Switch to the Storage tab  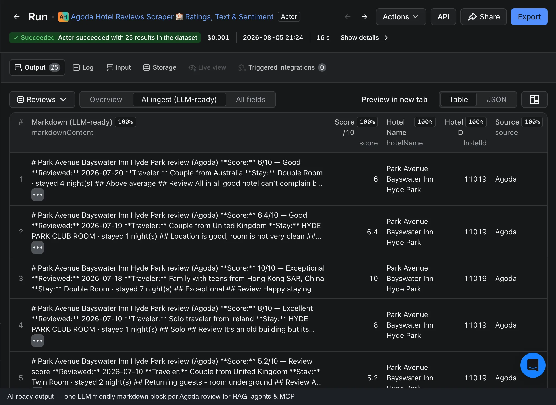(160, 67)
